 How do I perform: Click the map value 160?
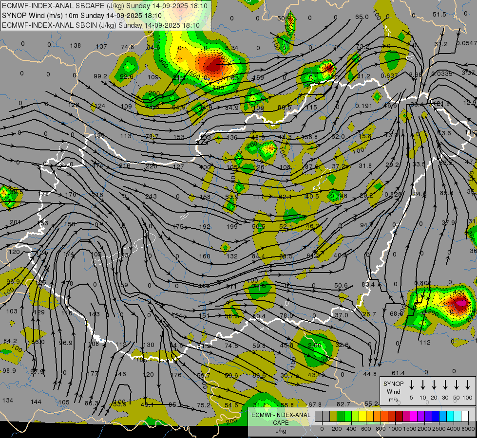coord(205,256)
